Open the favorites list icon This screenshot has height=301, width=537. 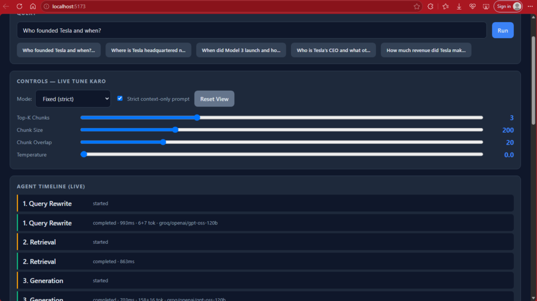446,6
